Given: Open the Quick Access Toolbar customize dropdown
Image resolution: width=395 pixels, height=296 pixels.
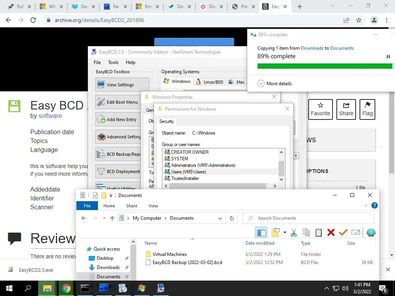Looking at the screenshot, I should tap(111, 195).
